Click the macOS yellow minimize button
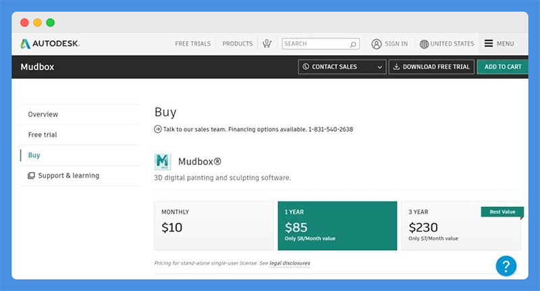Screen dimensions: 540x291 point(38,23)
